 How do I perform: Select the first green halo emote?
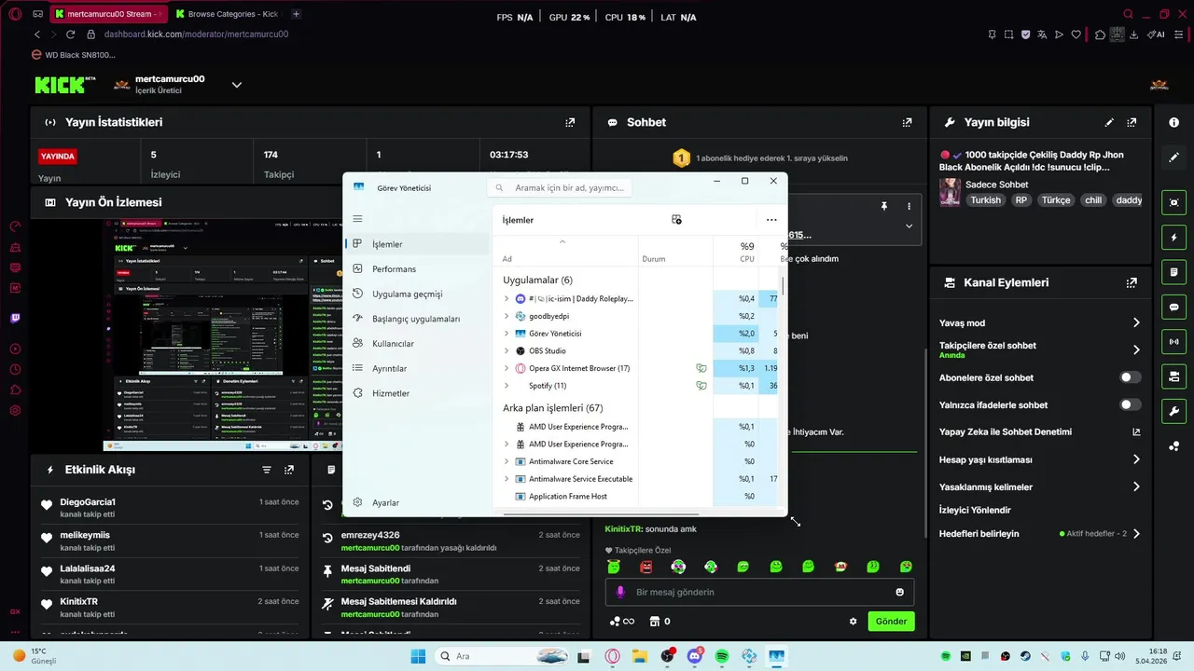(x=614, y=567)
